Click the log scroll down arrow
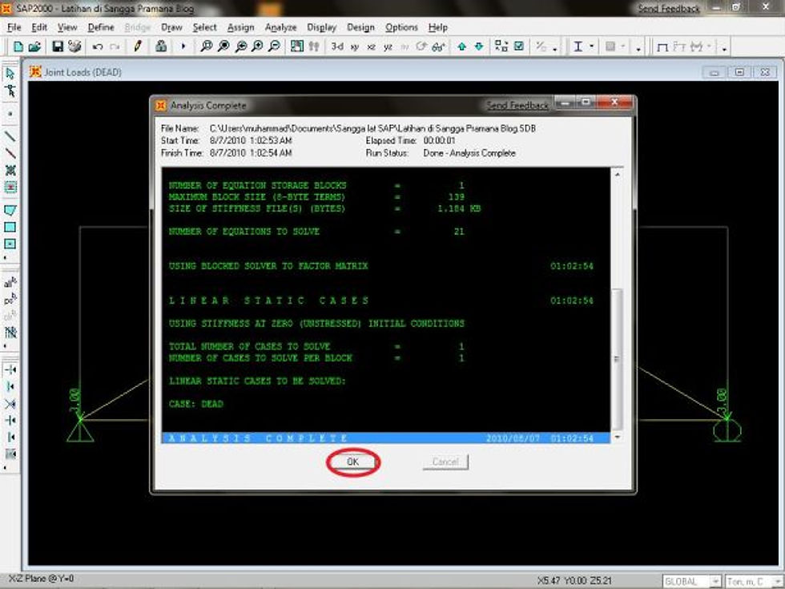 pos(618,438)
